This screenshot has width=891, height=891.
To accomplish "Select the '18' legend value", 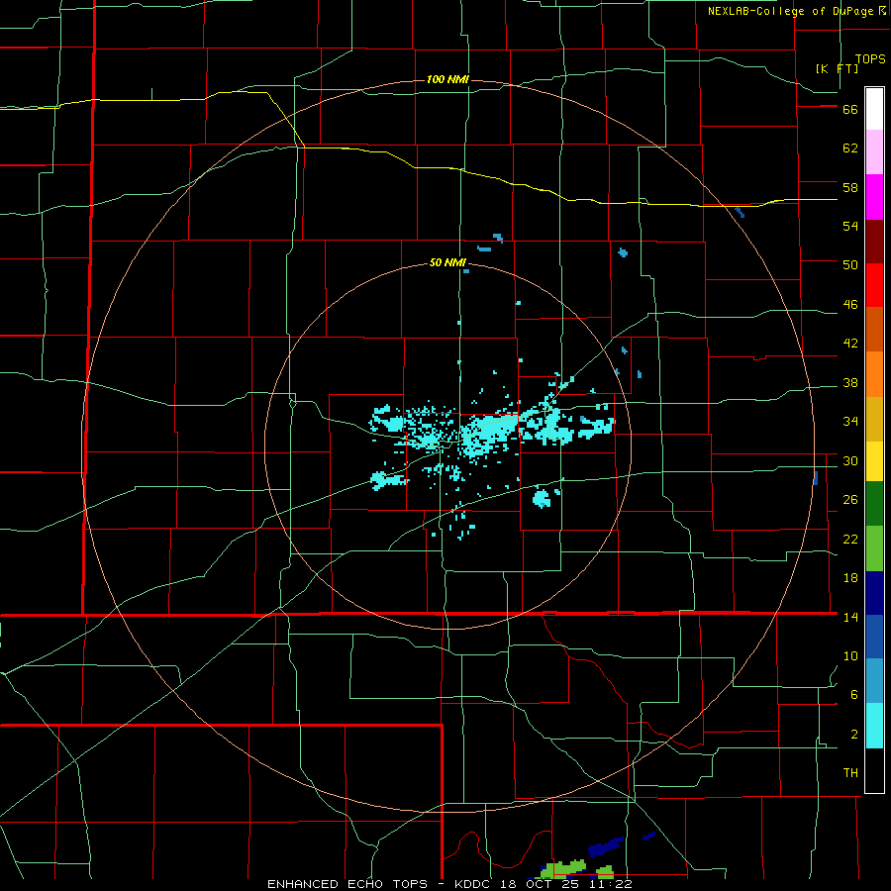I will (850, 578).
